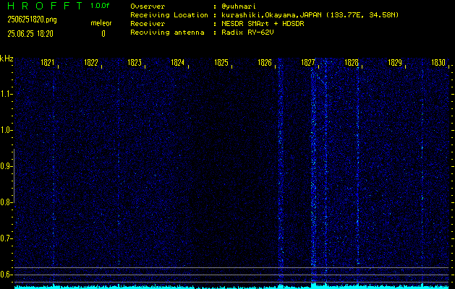Click the 1.1 kHz axis label
Viewport: 455px width, 289px height.
pos(5,94)
